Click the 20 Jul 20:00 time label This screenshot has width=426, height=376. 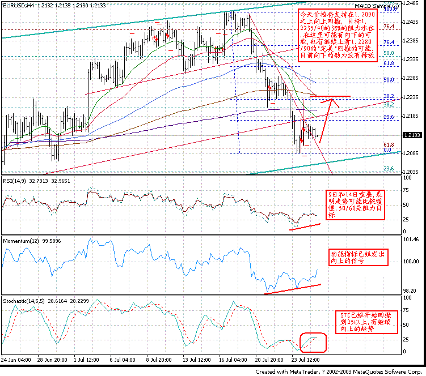click(x=269, y=360)
